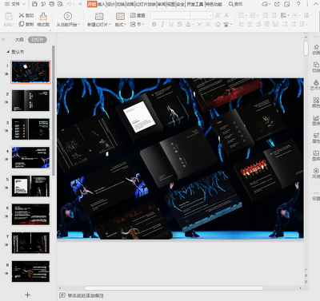Click the New Slide (新建幻灯片) icon
Screen dimensions: 320x301
pyautogui.click(x=99, y=17)
